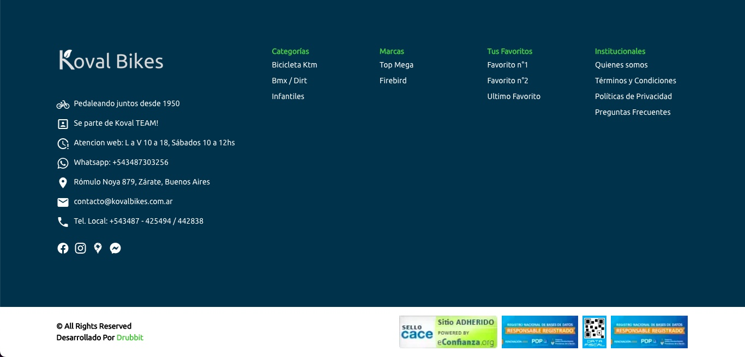Open the Facebook social icon
The image size is (745, 357).
click(x=63, y=248)
